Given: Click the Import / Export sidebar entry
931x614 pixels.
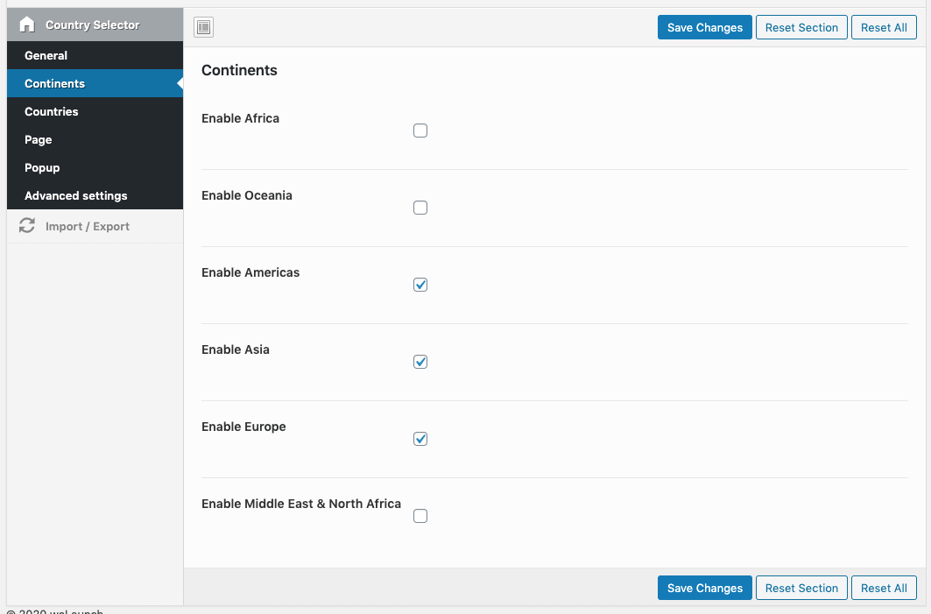Looking at the screenshot, I should tap(88, 225).
